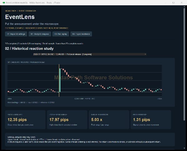This screenshot has height=151, width=187.
Task: Click the M1 CANDLES / EURUSD chart label
Action: pos(26,62)
